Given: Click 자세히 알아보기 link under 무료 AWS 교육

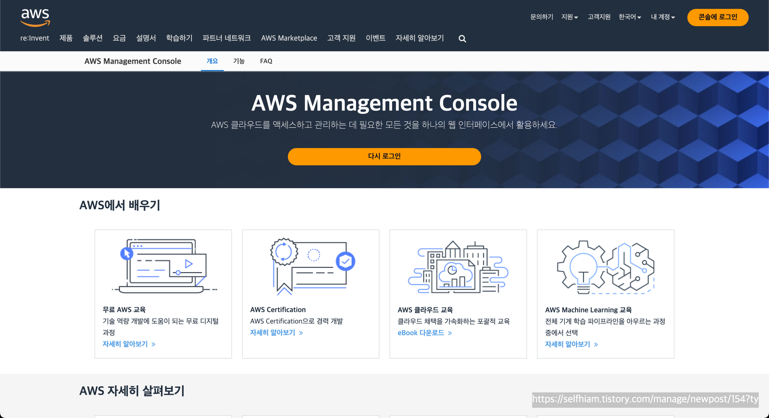Looking at the screenshot, I should tap(125, 344).
